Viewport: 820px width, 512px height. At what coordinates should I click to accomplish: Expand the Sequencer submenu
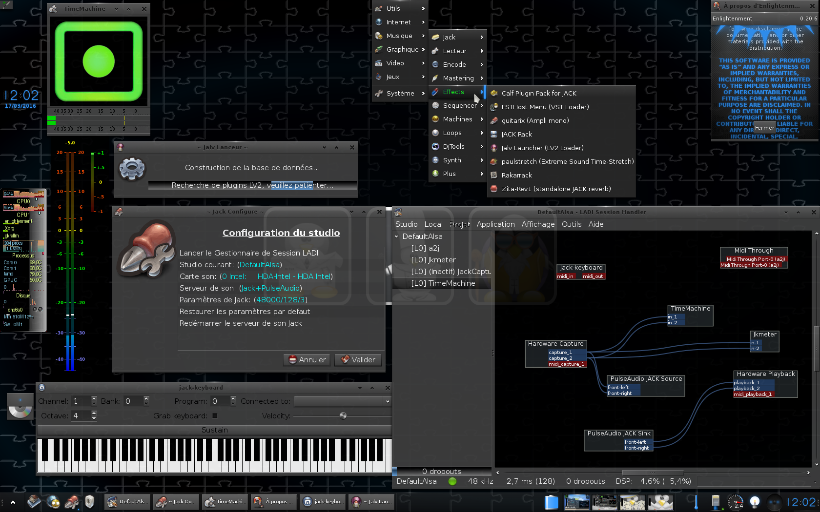coord(459,105)
